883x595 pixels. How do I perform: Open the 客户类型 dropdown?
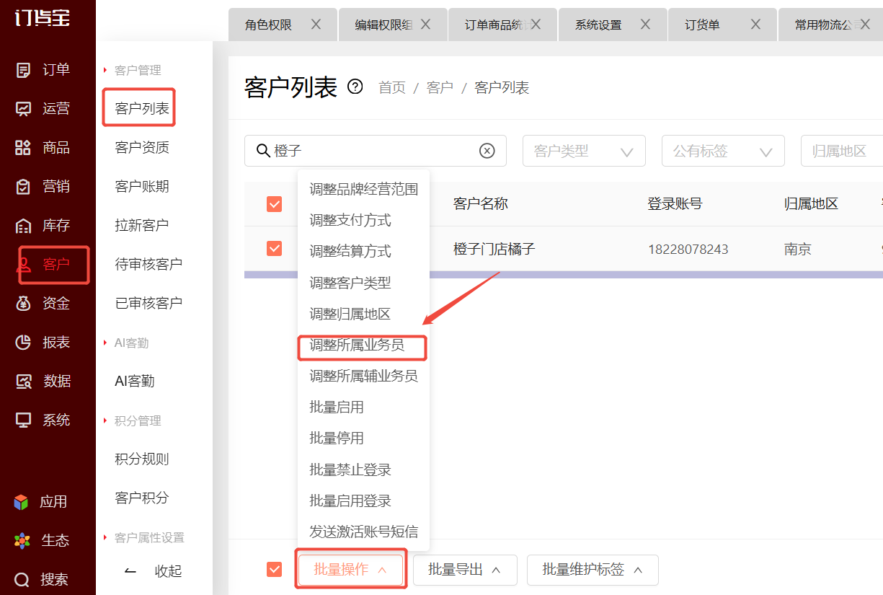584,151
